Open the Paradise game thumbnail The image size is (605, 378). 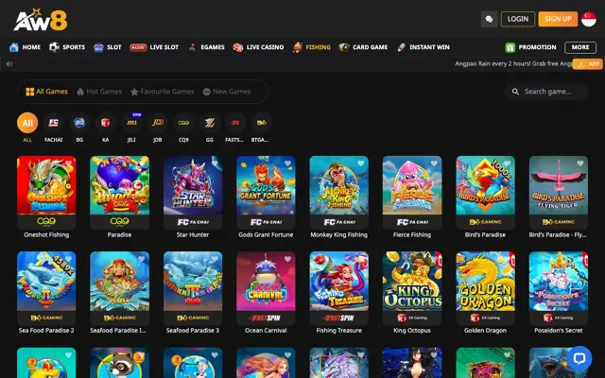(x=120, y=185)
